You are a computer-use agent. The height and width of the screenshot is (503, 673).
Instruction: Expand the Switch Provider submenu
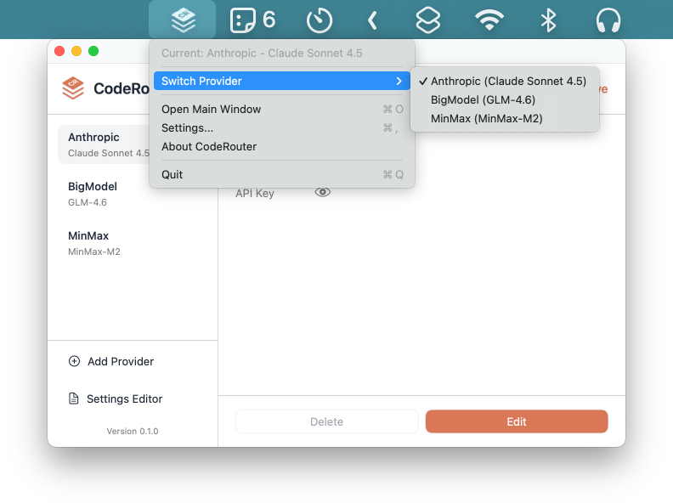[x=281, y=82]
